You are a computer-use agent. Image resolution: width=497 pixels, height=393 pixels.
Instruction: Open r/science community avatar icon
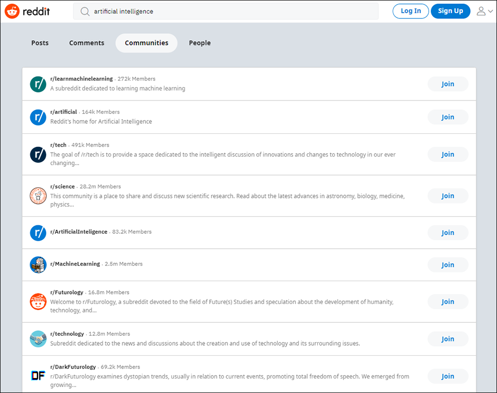pyautogui.click(x=38, y=196)
